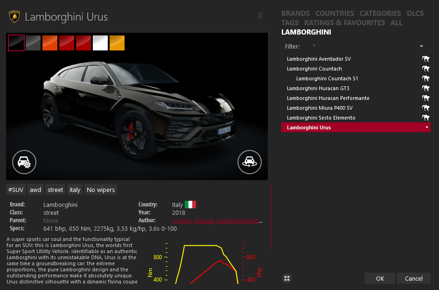Screen dimensions: 439x290
Task: Click the Class value street
Action: pyautogui.click(x=51, y=212)
